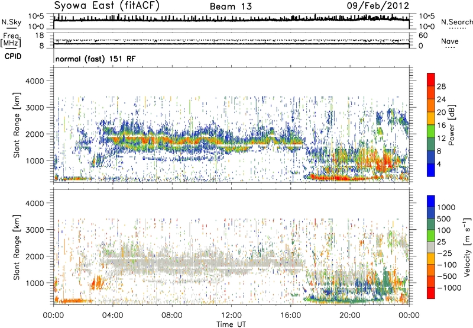Click the sky noise trace in the top panel
This screenshot has width=473, height=328.
pyautogui.click(x=231, y=20)
